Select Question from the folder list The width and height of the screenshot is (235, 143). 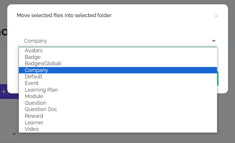point(36,103)
